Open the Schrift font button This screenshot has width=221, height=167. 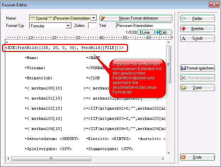(197, 38)
